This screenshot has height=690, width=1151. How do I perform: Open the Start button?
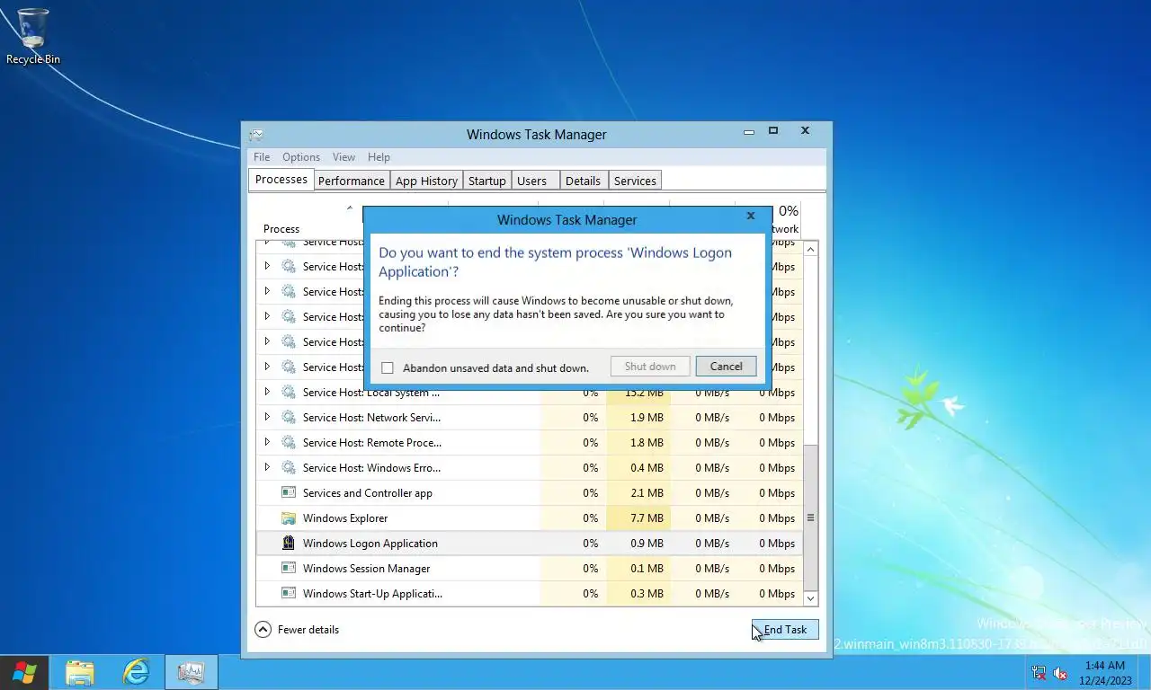click(x=24, y=672)
